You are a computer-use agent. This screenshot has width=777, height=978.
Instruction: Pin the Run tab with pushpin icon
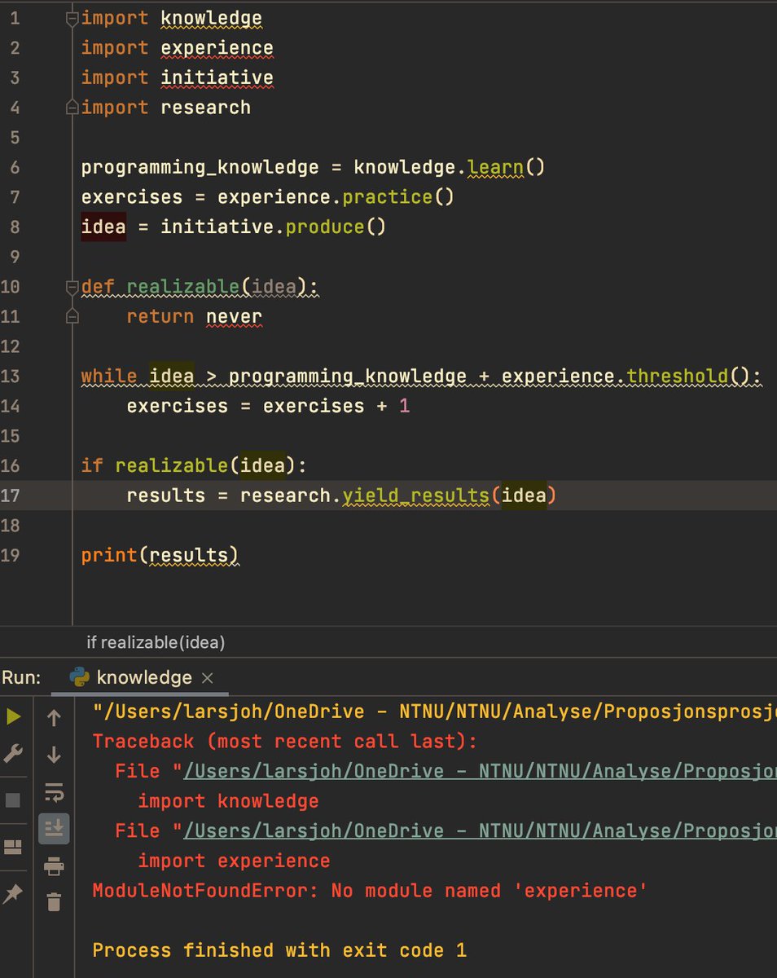click(13, 894)
